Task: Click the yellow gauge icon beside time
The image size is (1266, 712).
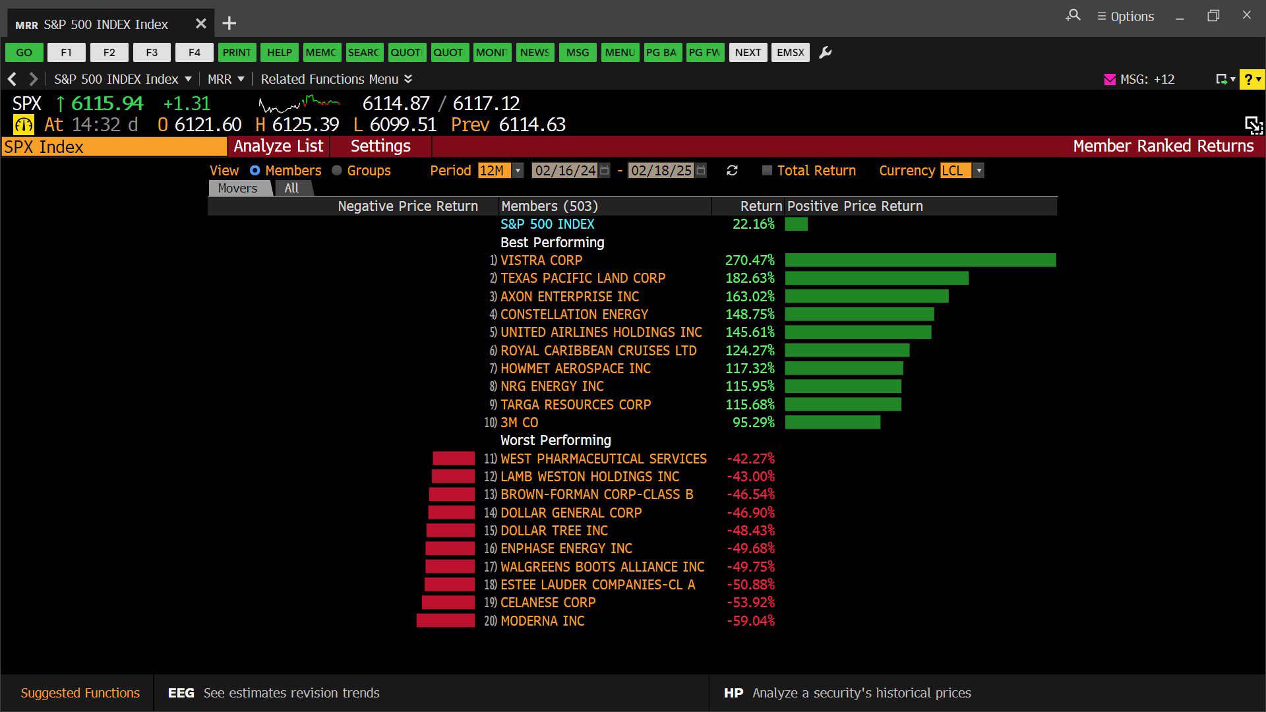Action: click(24, 125)
